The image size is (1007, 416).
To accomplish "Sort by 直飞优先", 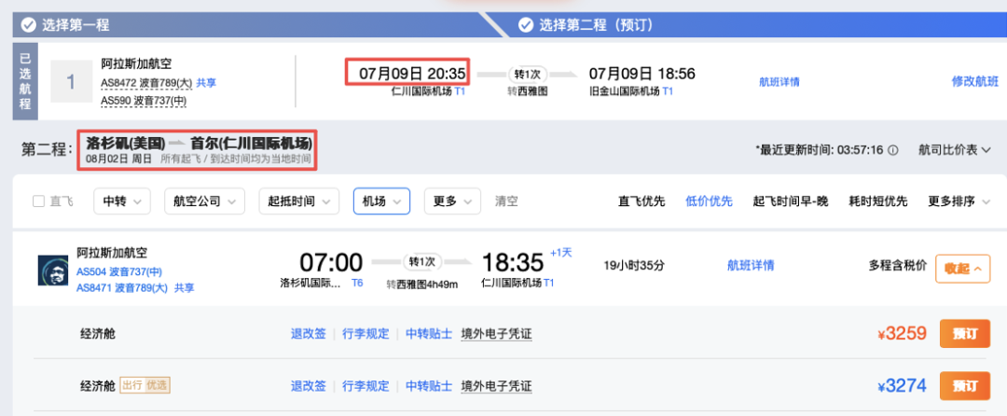I will 641,201.
